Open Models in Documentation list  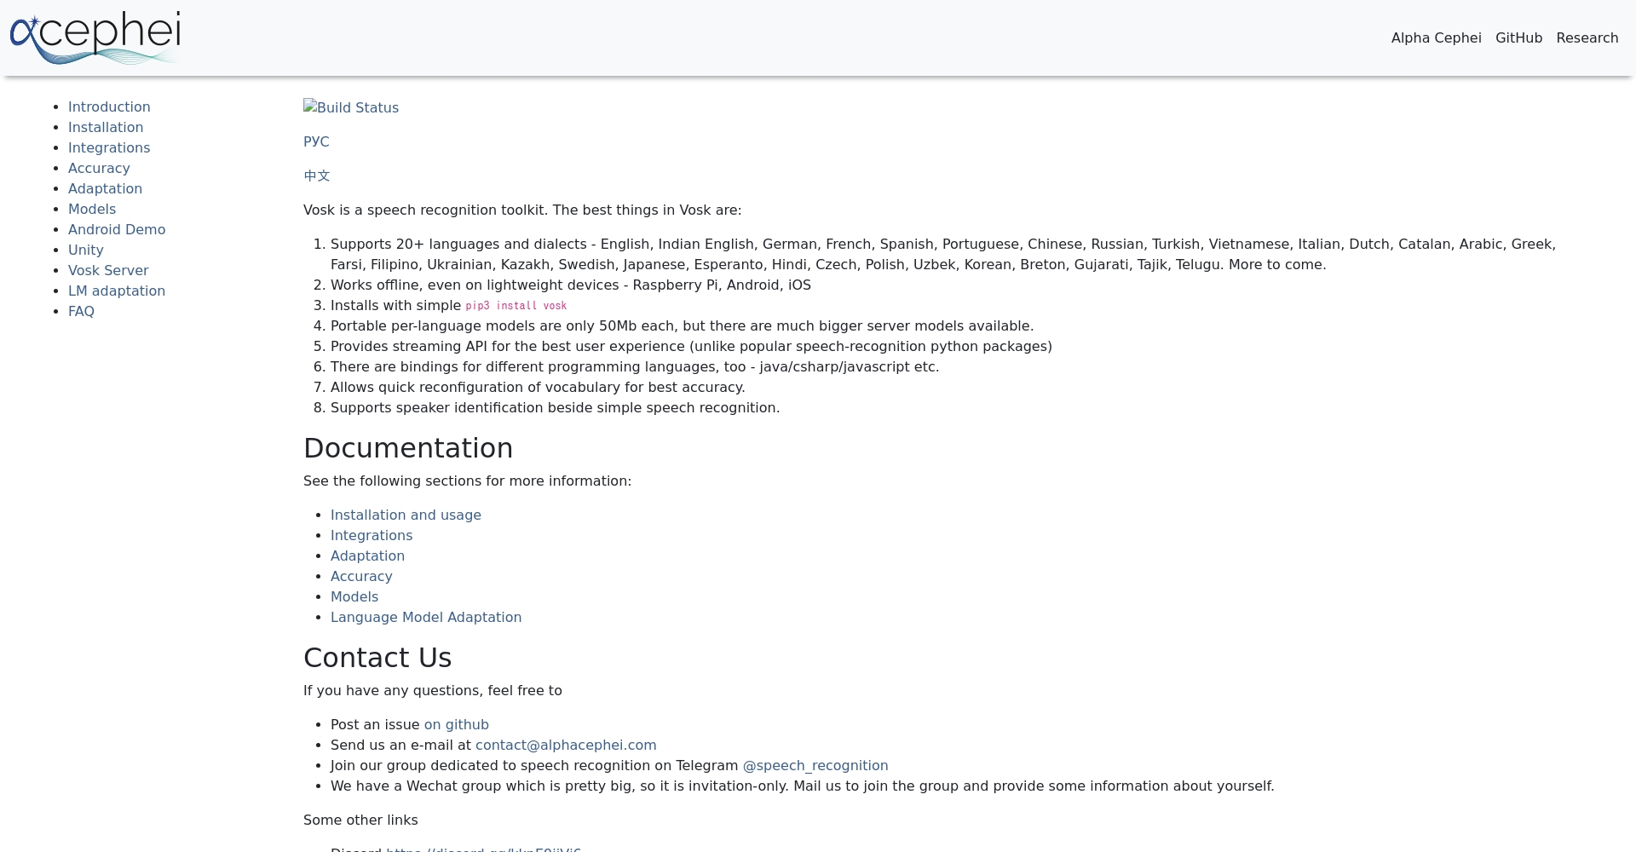click(x=354, y=596)
